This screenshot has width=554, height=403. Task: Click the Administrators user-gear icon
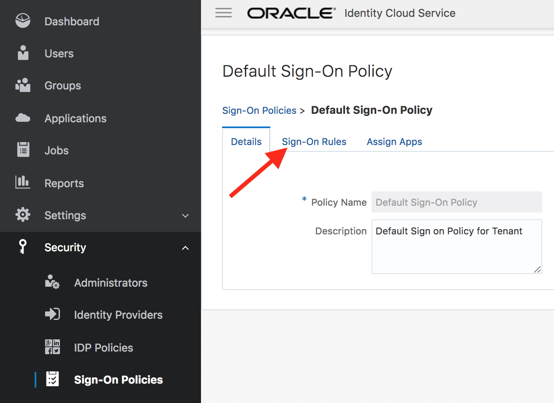52,282
